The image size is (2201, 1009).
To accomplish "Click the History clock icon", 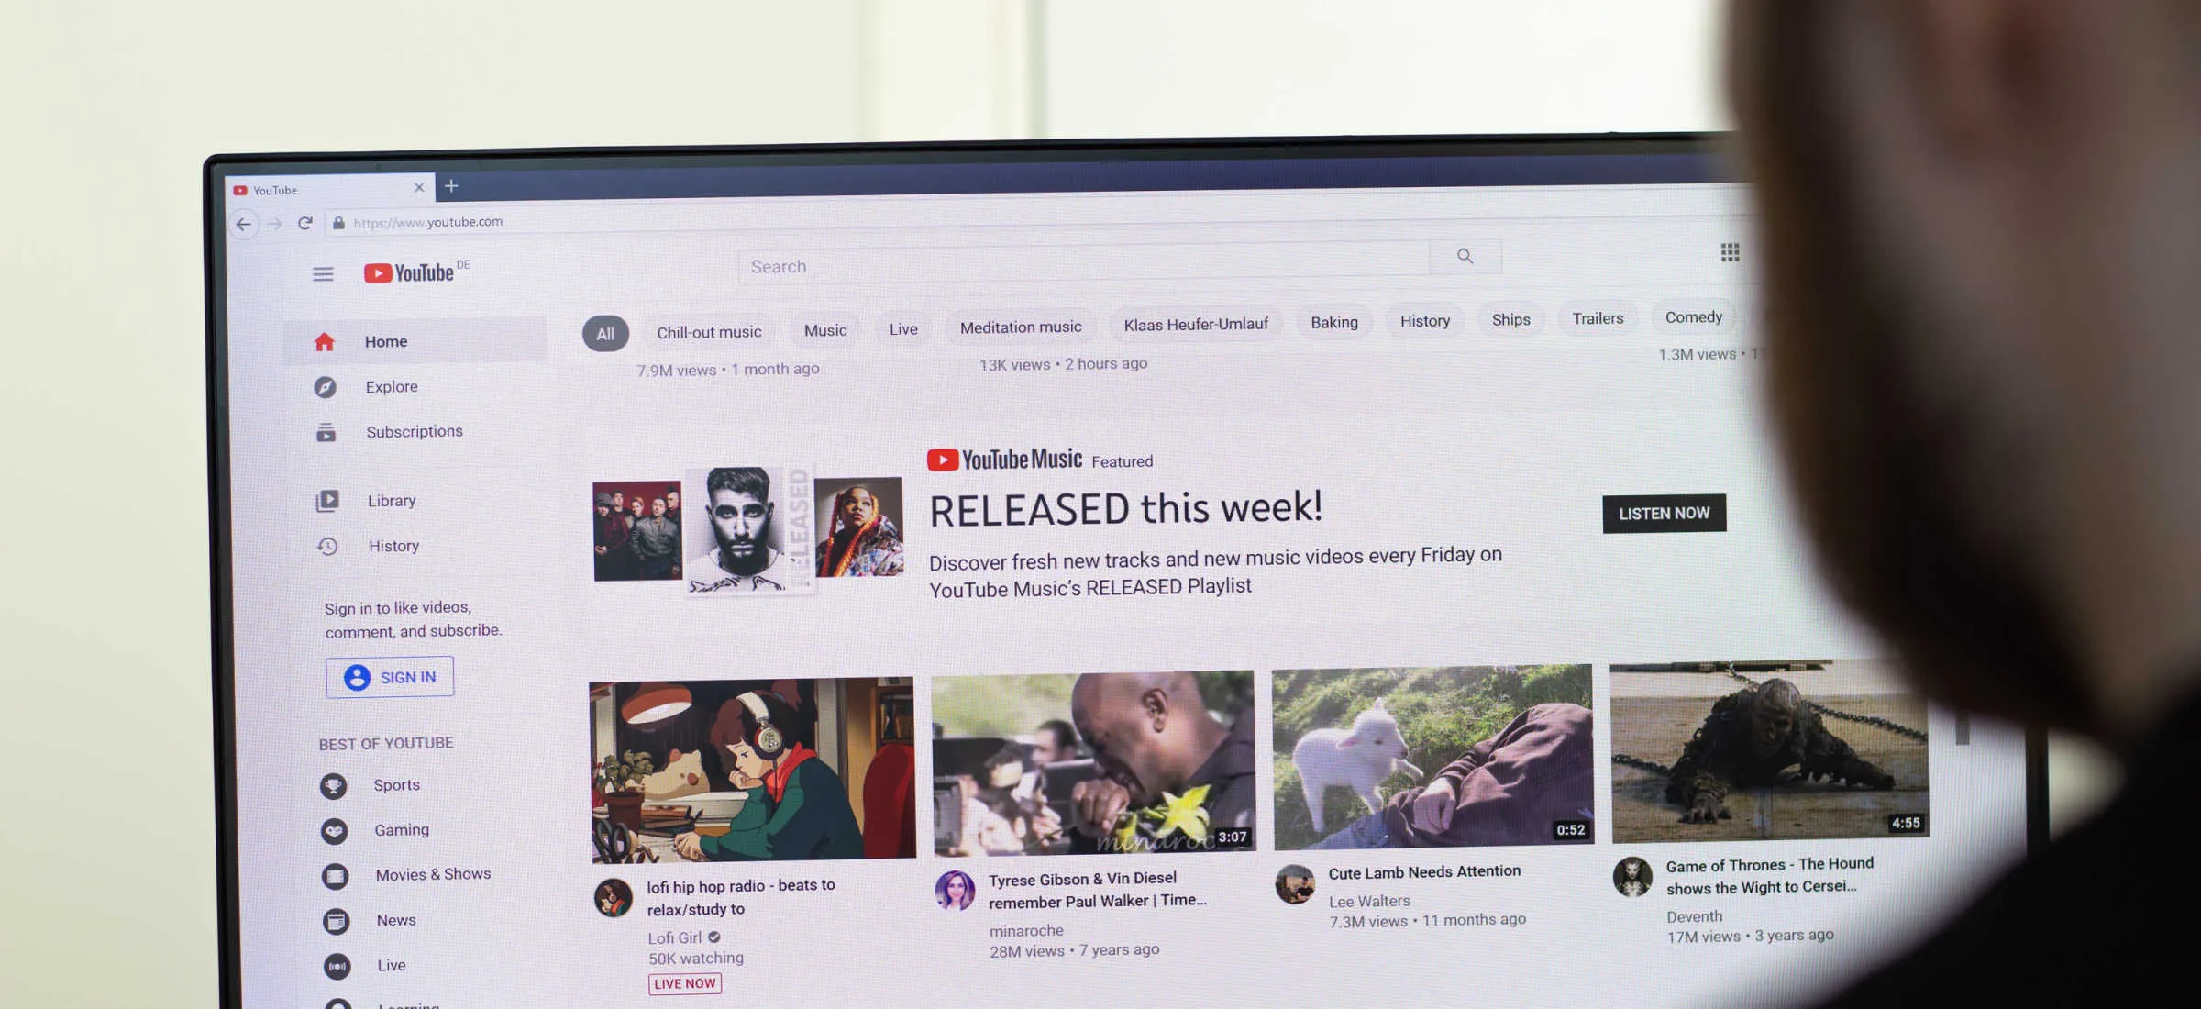I will tap(328, 547).
